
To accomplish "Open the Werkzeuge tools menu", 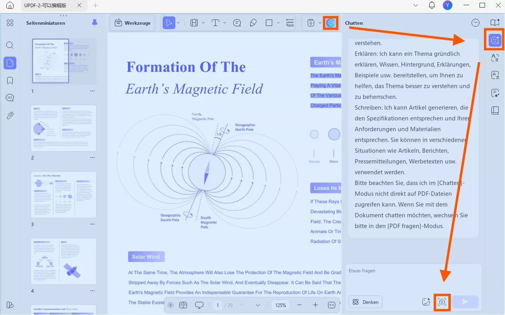I will tap(132, 23).
